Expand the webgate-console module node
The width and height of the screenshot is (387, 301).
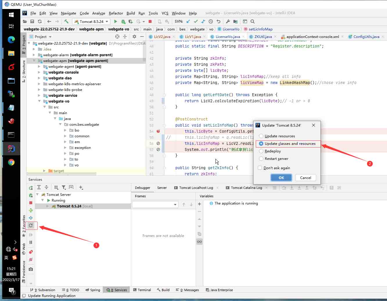[x=39, y=72]
